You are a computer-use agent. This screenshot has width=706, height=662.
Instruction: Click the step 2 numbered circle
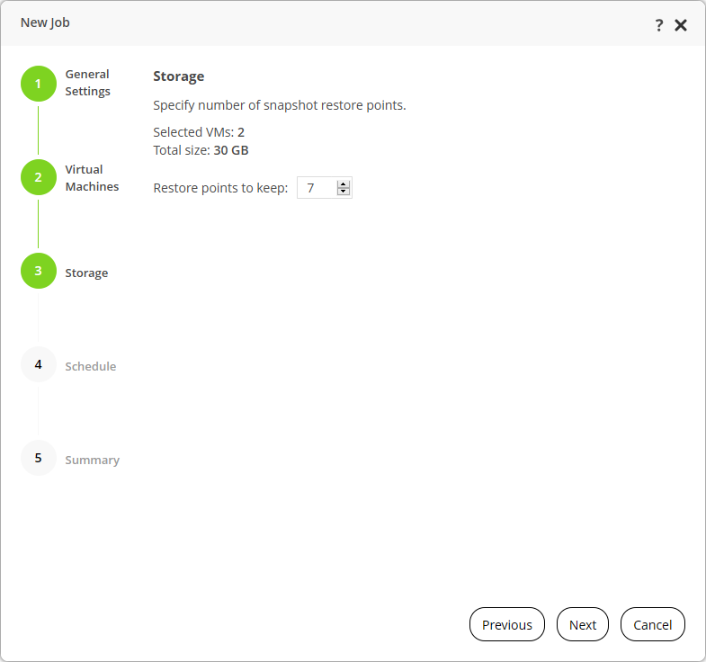tap(38, 177)
